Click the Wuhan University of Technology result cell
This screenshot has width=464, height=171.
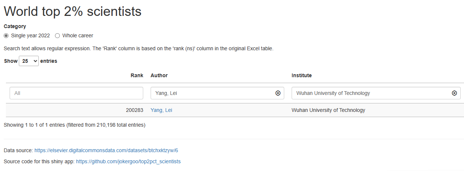(328, 110)
